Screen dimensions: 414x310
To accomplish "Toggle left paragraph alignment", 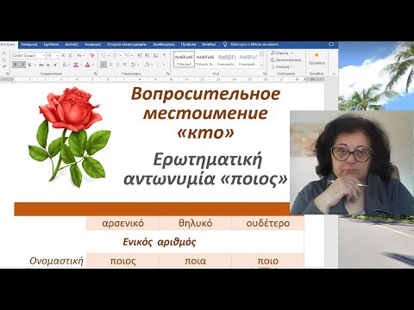I will tap(103, 65).
